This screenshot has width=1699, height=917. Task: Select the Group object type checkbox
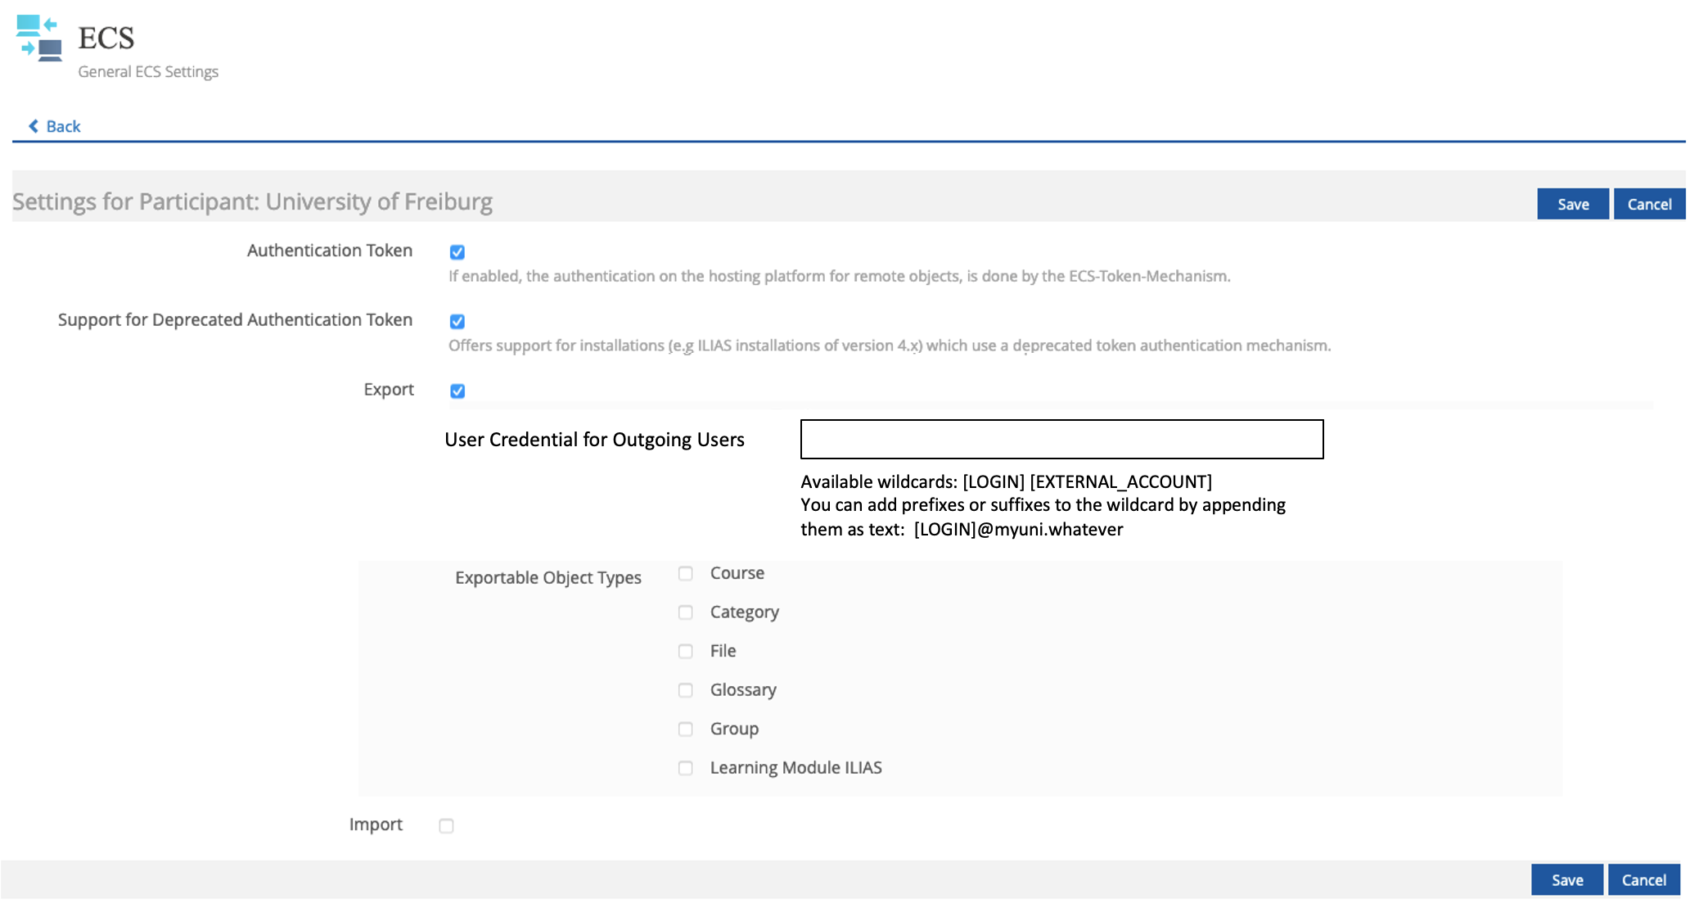click(x=686, y=730)
